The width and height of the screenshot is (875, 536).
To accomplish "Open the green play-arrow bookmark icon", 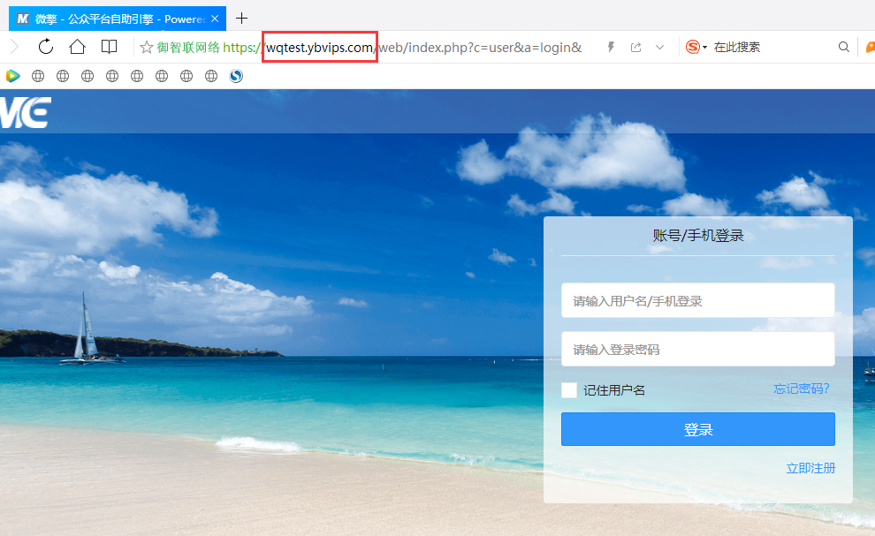I will pos(12,76).
